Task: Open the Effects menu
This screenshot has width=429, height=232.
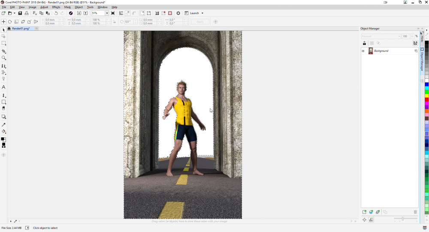Action: coord(56,7)
